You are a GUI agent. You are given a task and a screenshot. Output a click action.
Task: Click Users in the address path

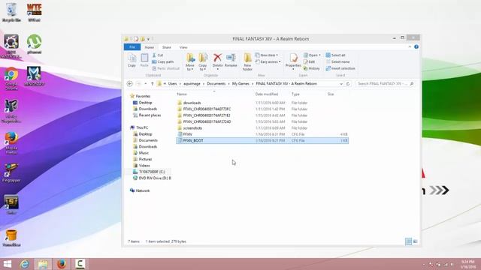(x=172, y=83)
